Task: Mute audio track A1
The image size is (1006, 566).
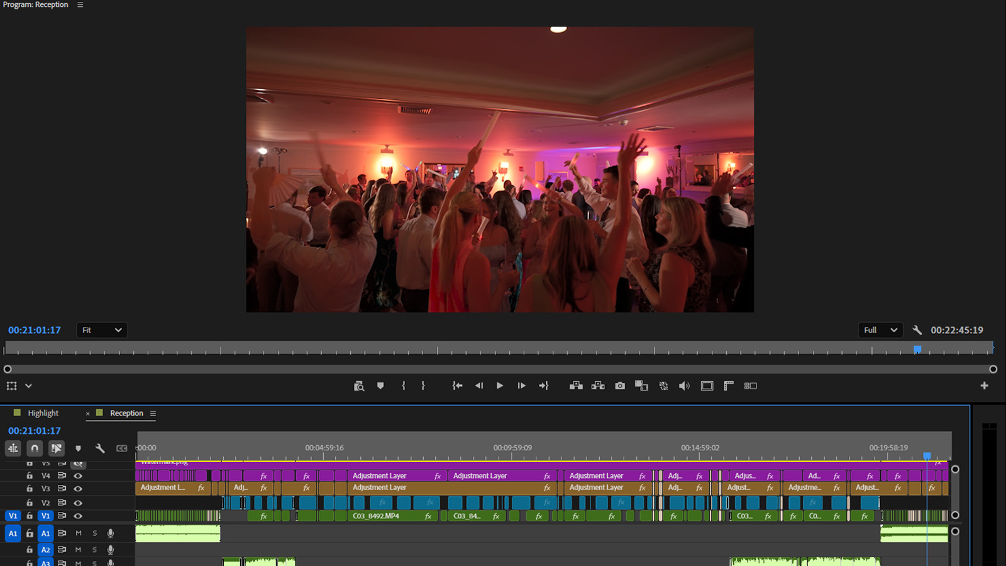Action: tap(79, 533)
